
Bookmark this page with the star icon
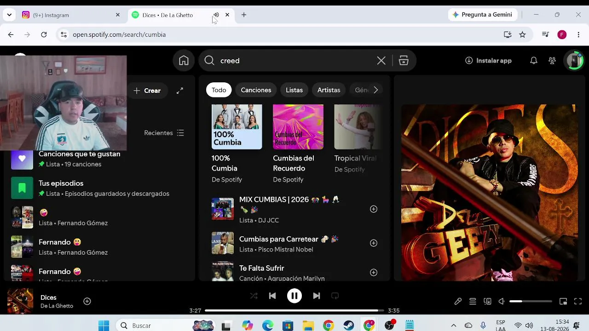click(522, 34)
